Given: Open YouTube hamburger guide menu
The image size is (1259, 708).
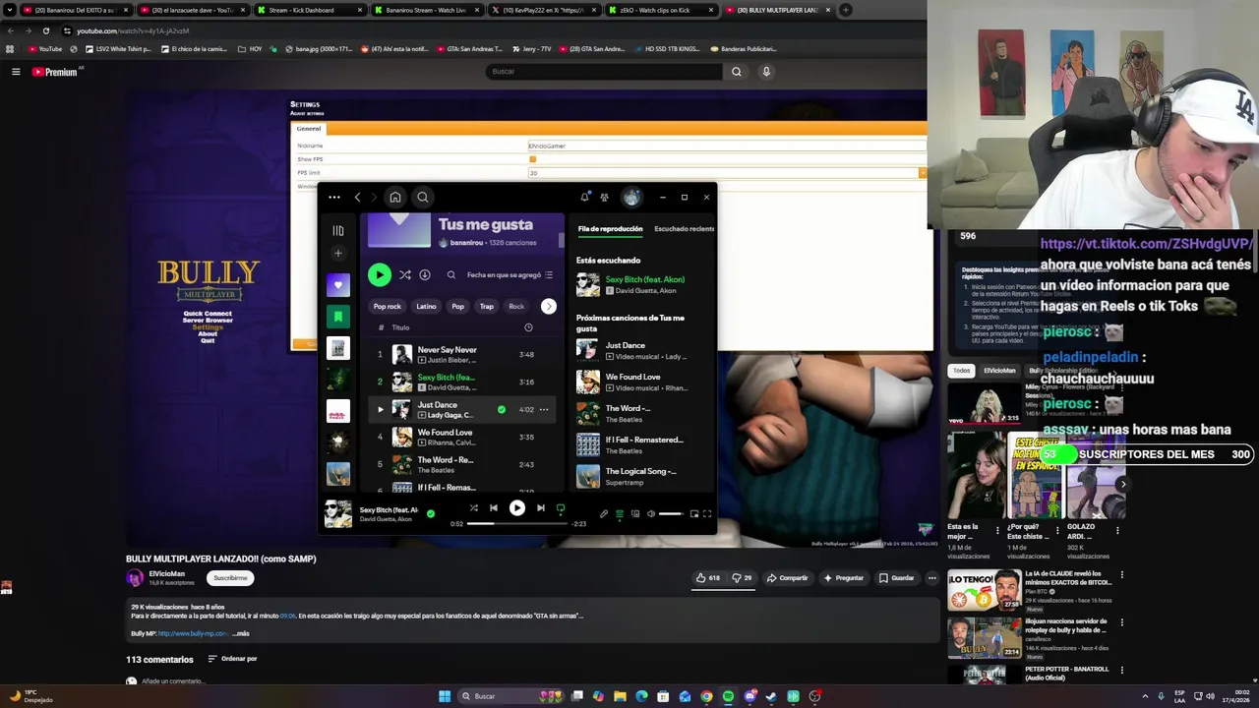Looking at the screenshot, I should tap(16, 72).
